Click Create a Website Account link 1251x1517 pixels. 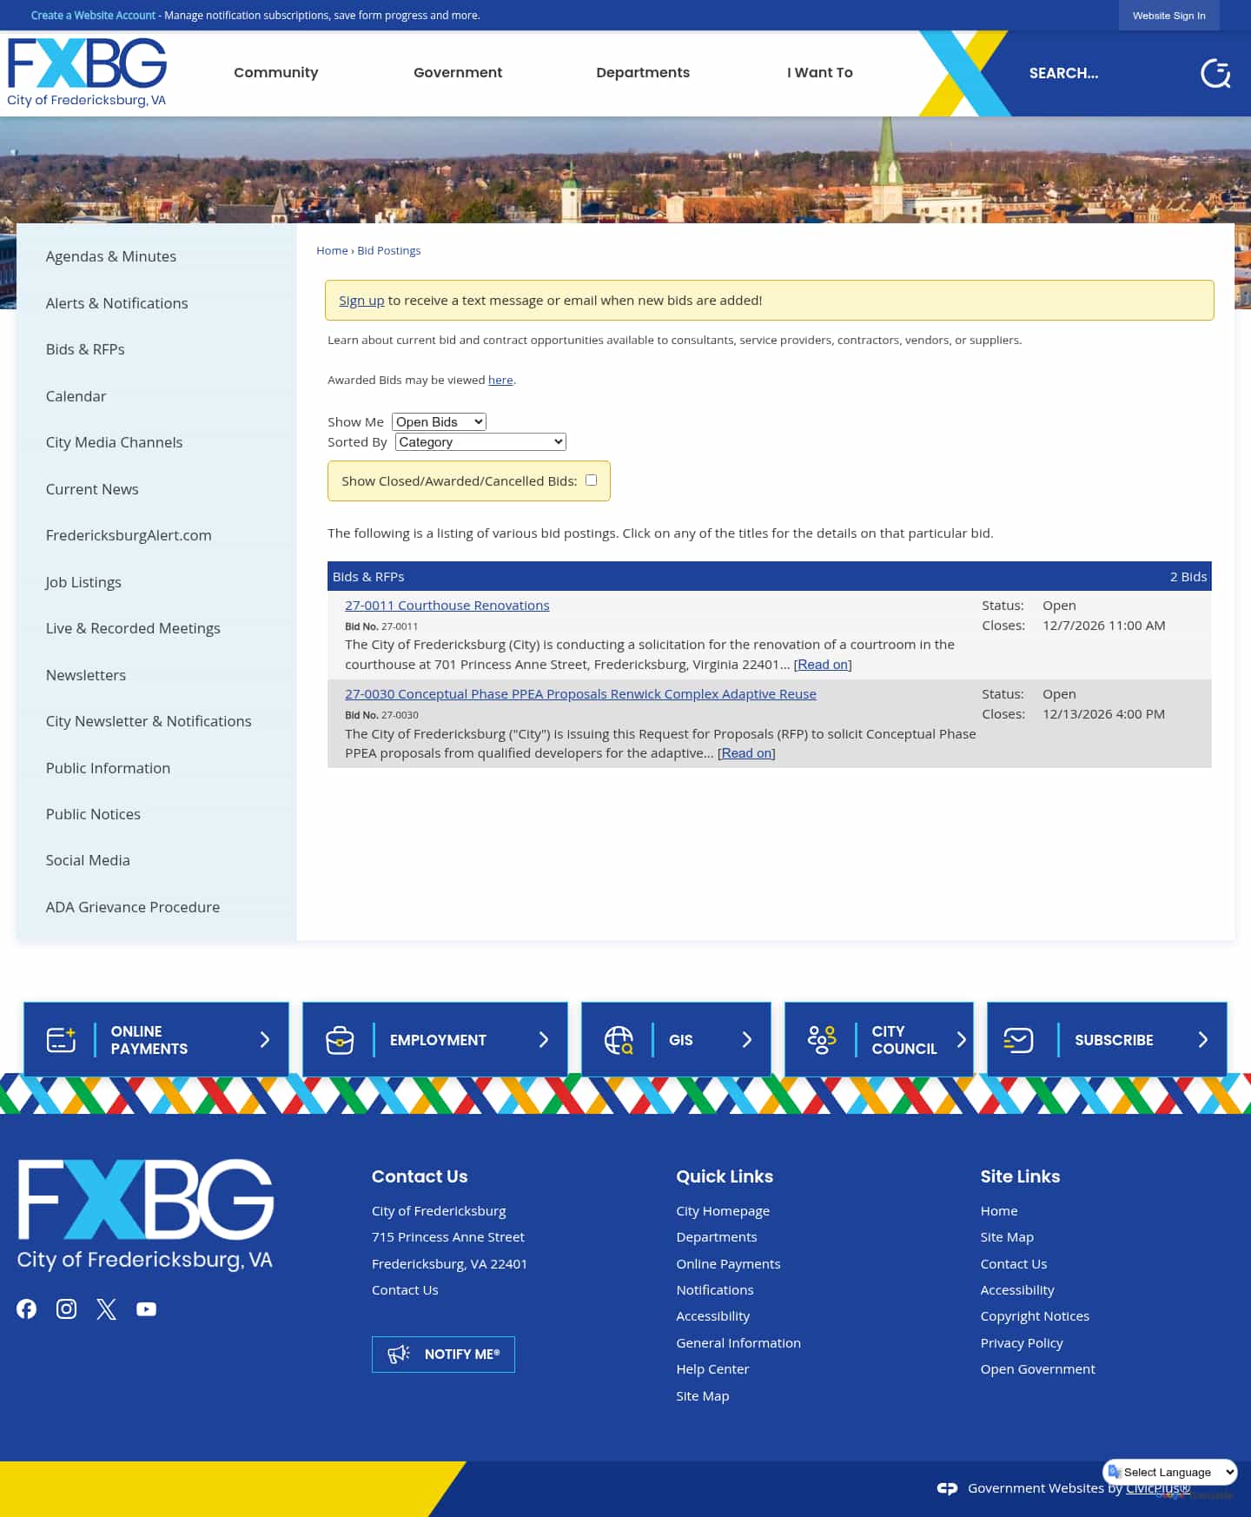click(x=93, y=16)
